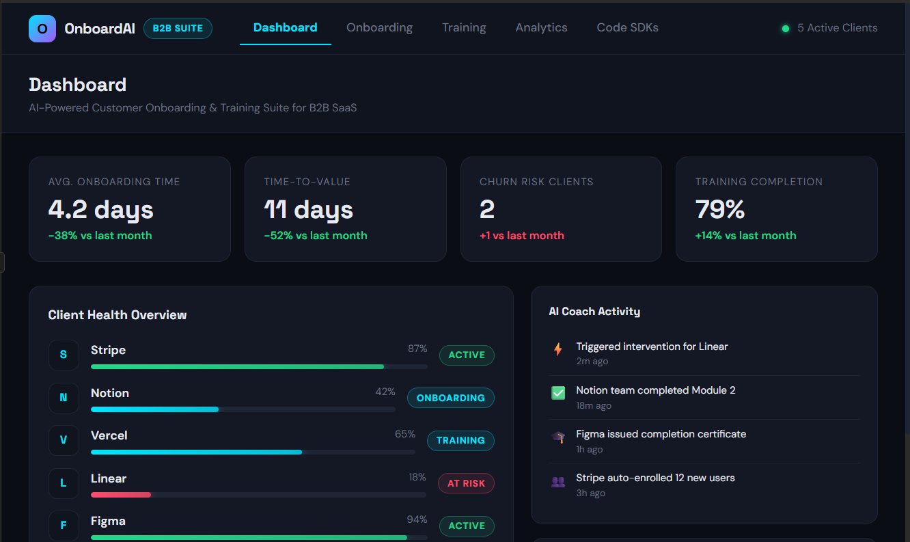Click the "11 days" value
Image resolution: width=910 pixels, height=542 pixels.
(x=309, y=209)
